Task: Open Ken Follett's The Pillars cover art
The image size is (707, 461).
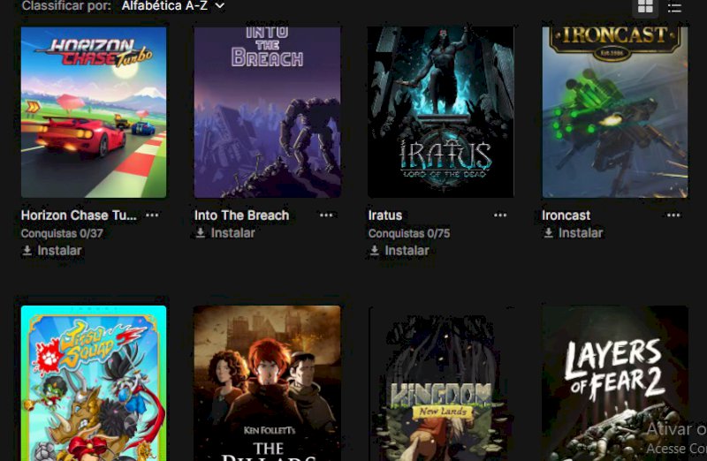Action: point(267,383)
